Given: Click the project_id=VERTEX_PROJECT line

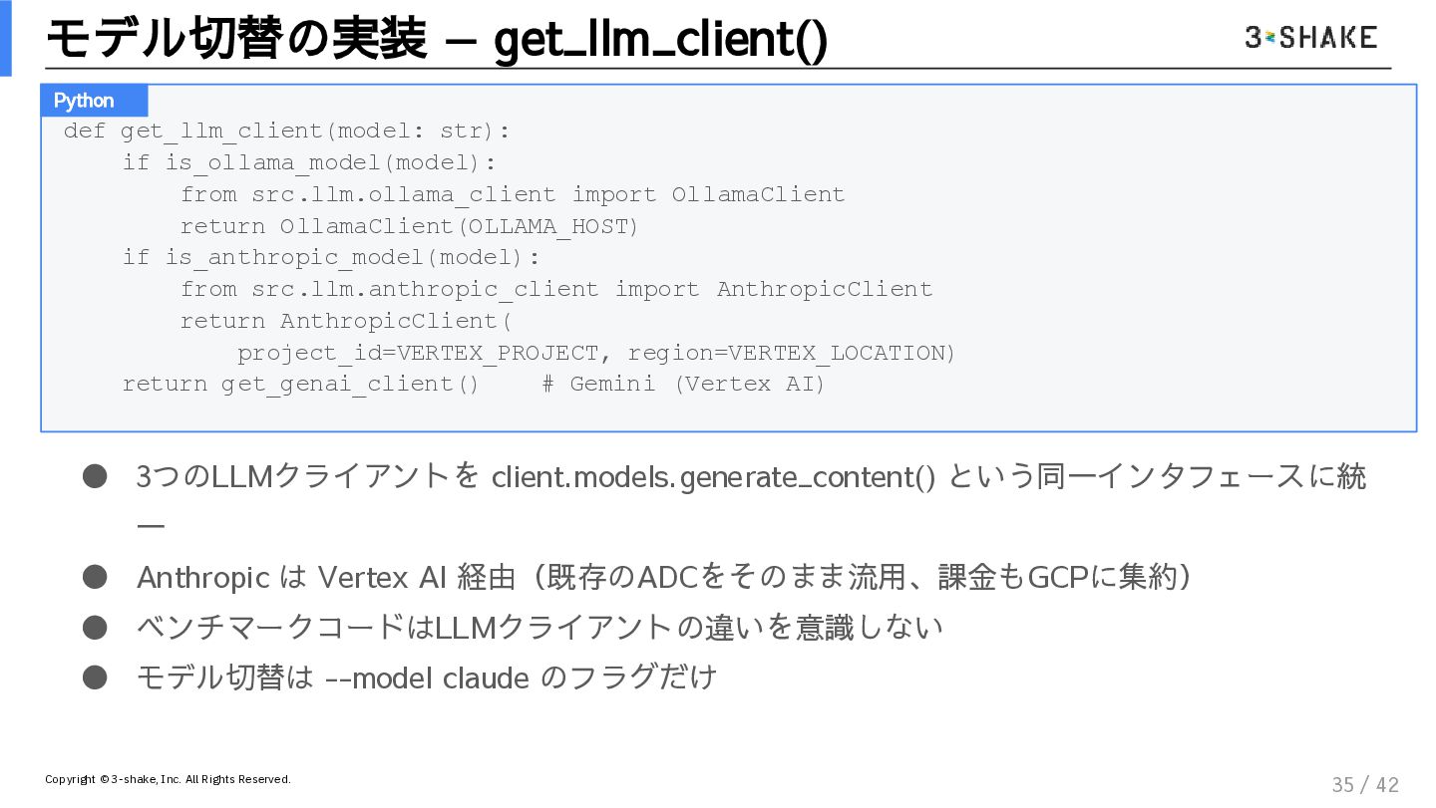Looking at the screenshot, I should tap(596, 353).
